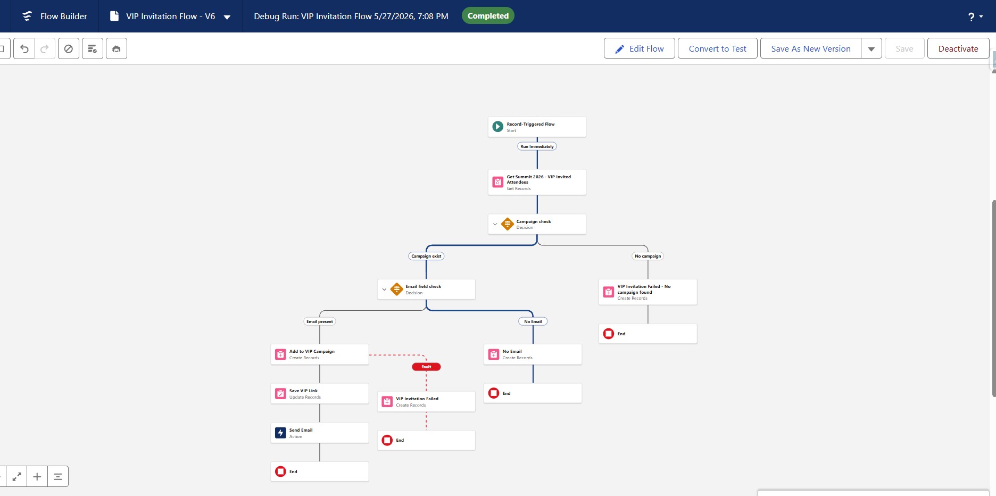Click the debug bug icon in toolbar

(117, 48)
